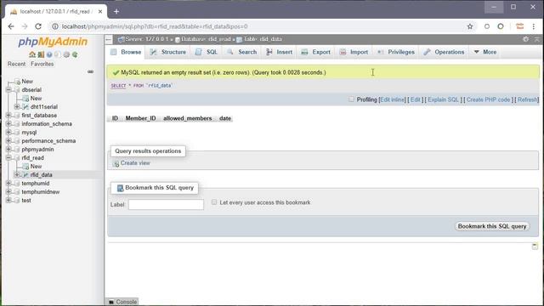Viewport: 544px width, 306px height.
Task: Select the Favorites navigation tab
Action: 42,64
